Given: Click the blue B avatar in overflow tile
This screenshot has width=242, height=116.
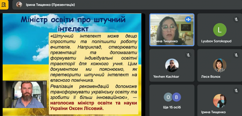Looking at the screenshot, I should point(176,97).
